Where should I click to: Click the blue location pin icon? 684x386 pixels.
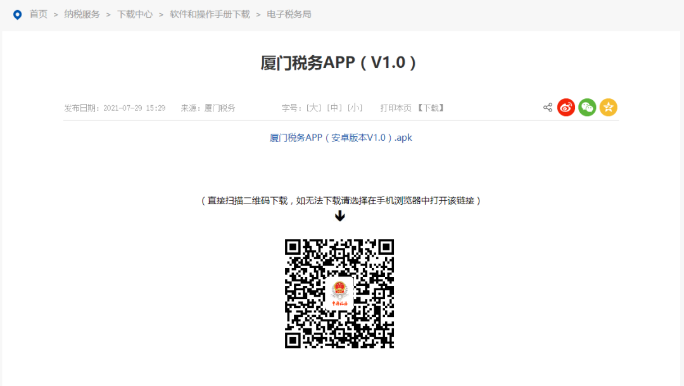coord(18,15)
